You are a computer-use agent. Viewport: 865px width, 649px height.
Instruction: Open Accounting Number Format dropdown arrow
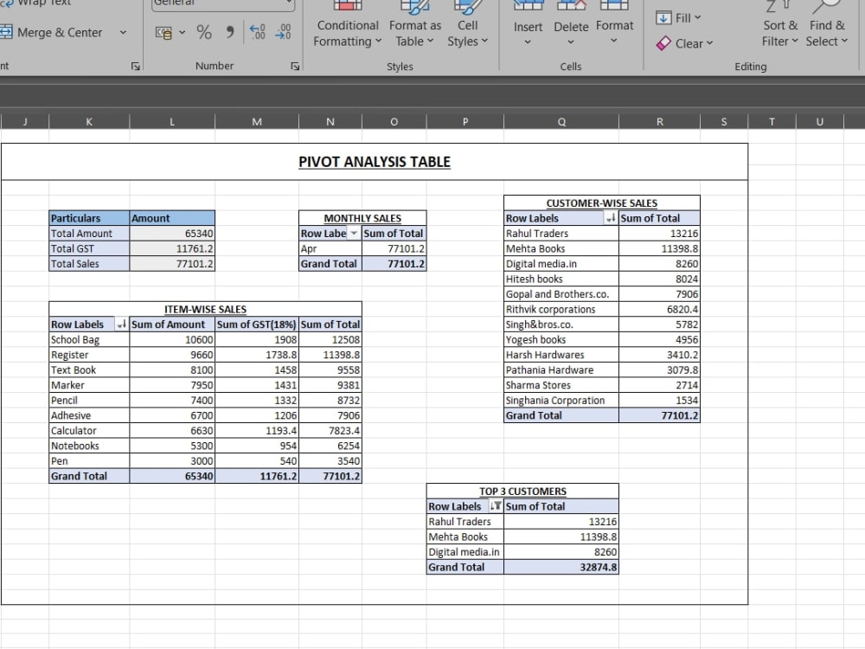(x=182, y=33)
